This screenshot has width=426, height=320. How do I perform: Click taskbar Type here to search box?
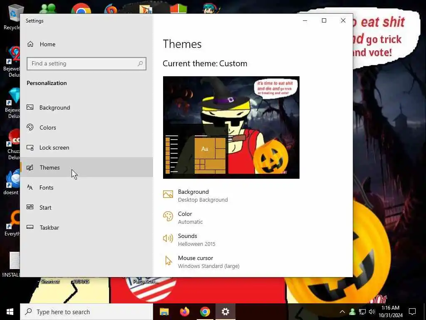tap(87, 312)
